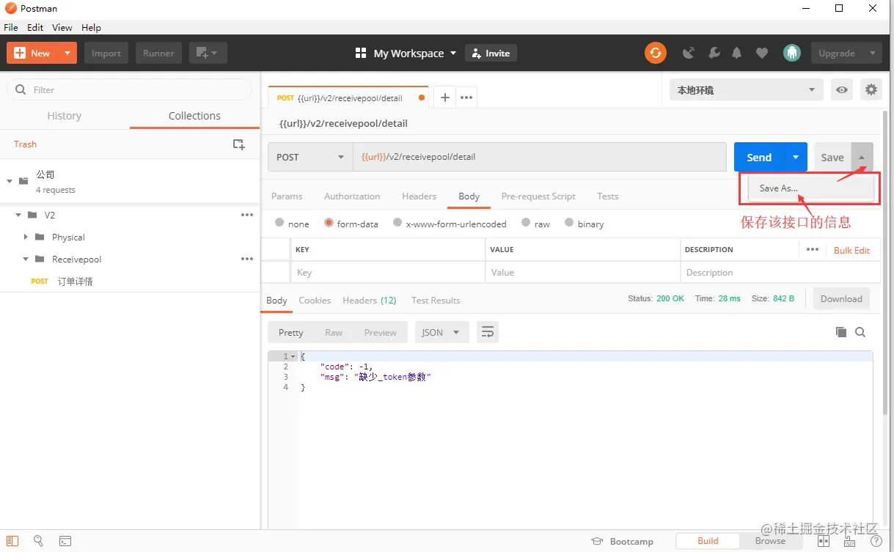The height and width of the screenshot is (552, 894).
Task: Open manage environments gear icon
Action: pyautogui.click(x=871, y=89)
